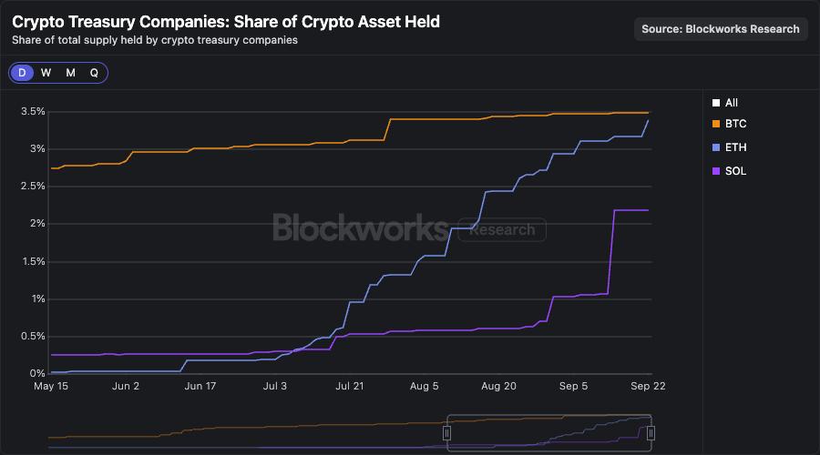The height and width of the screenshot is (455, 820).
Task: Switch chart to Q quarterly interval
Action: [94, 73]
